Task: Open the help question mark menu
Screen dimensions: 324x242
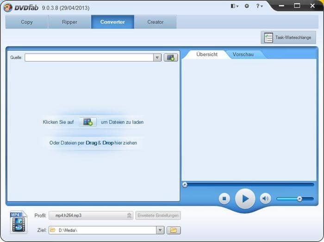Action: point(259,6)
